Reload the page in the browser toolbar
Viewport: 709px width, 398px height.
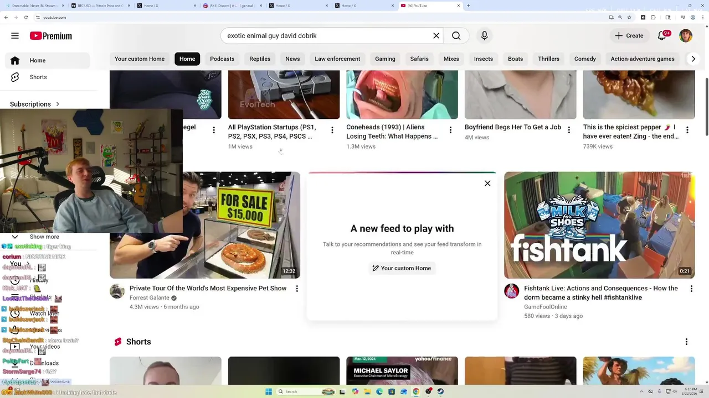tap(25, 17)
